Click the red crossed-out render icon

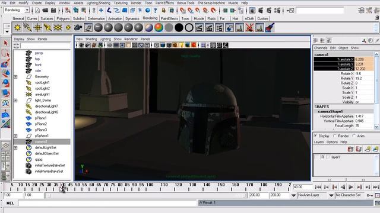coord(249,28)
